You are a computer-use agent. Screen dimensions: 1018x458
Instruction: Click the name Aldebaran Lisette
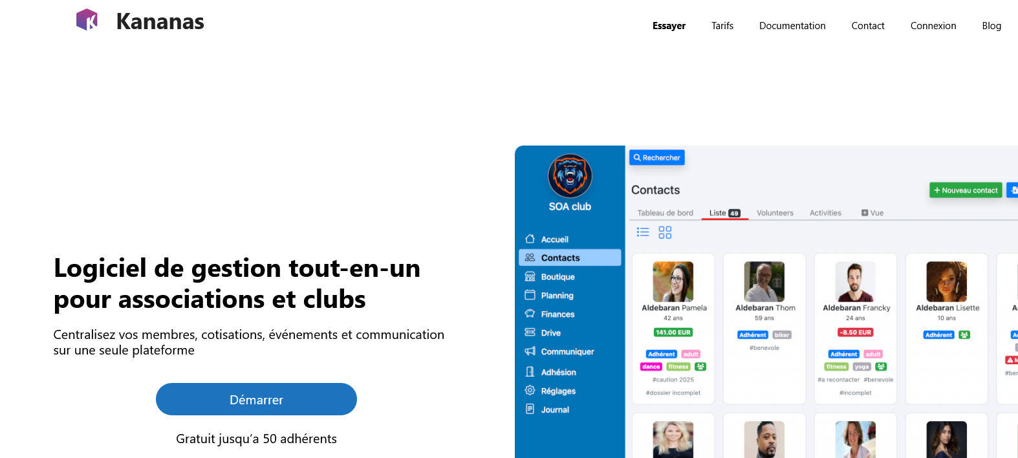[948, 308]
